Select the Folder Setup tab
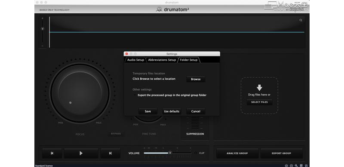344x167 pixels. [189, 60]
